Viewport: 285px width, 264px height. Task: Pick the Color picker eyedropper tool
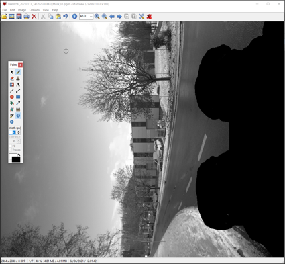(x=18, y=103)
